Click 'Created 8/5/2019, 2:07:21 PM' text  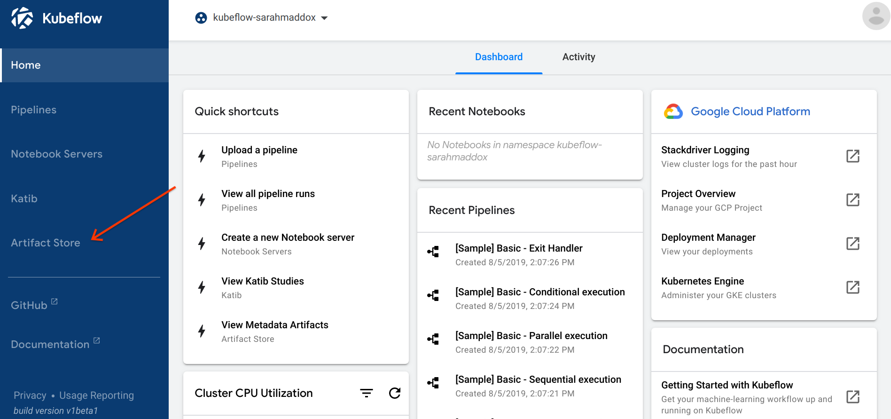[x=515, y=394]
